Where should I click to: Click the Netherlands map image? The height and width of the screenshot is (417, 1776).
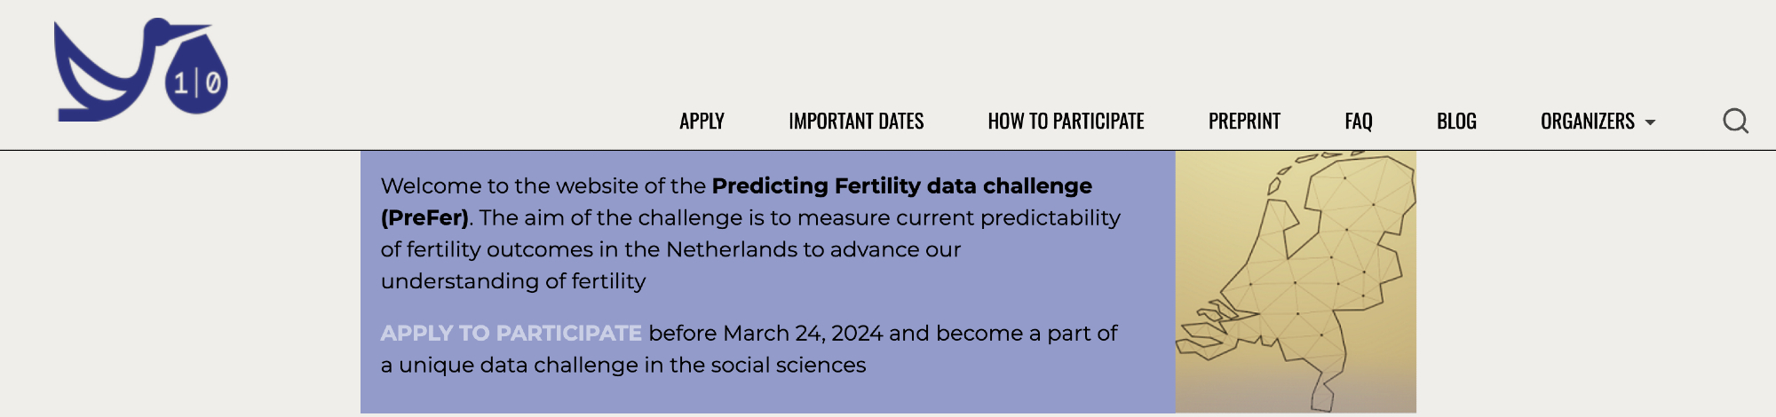pyautogui.click(x=1296, y=281)
